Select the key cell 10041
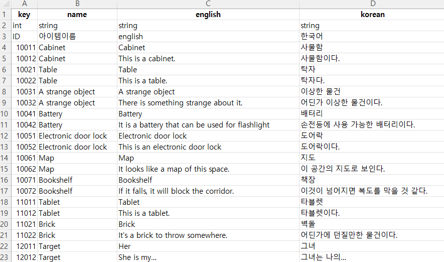This screenshot has height=262, width=444. point(25,114)
